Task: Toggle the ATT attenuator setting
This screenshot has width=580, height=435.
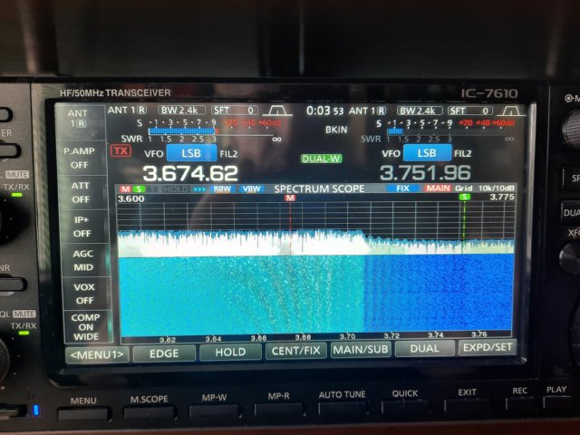Action: coord(81,191)
